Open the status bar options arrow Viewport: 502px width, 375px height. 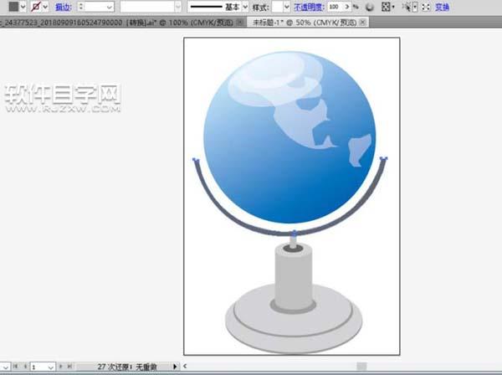[175, 367]
